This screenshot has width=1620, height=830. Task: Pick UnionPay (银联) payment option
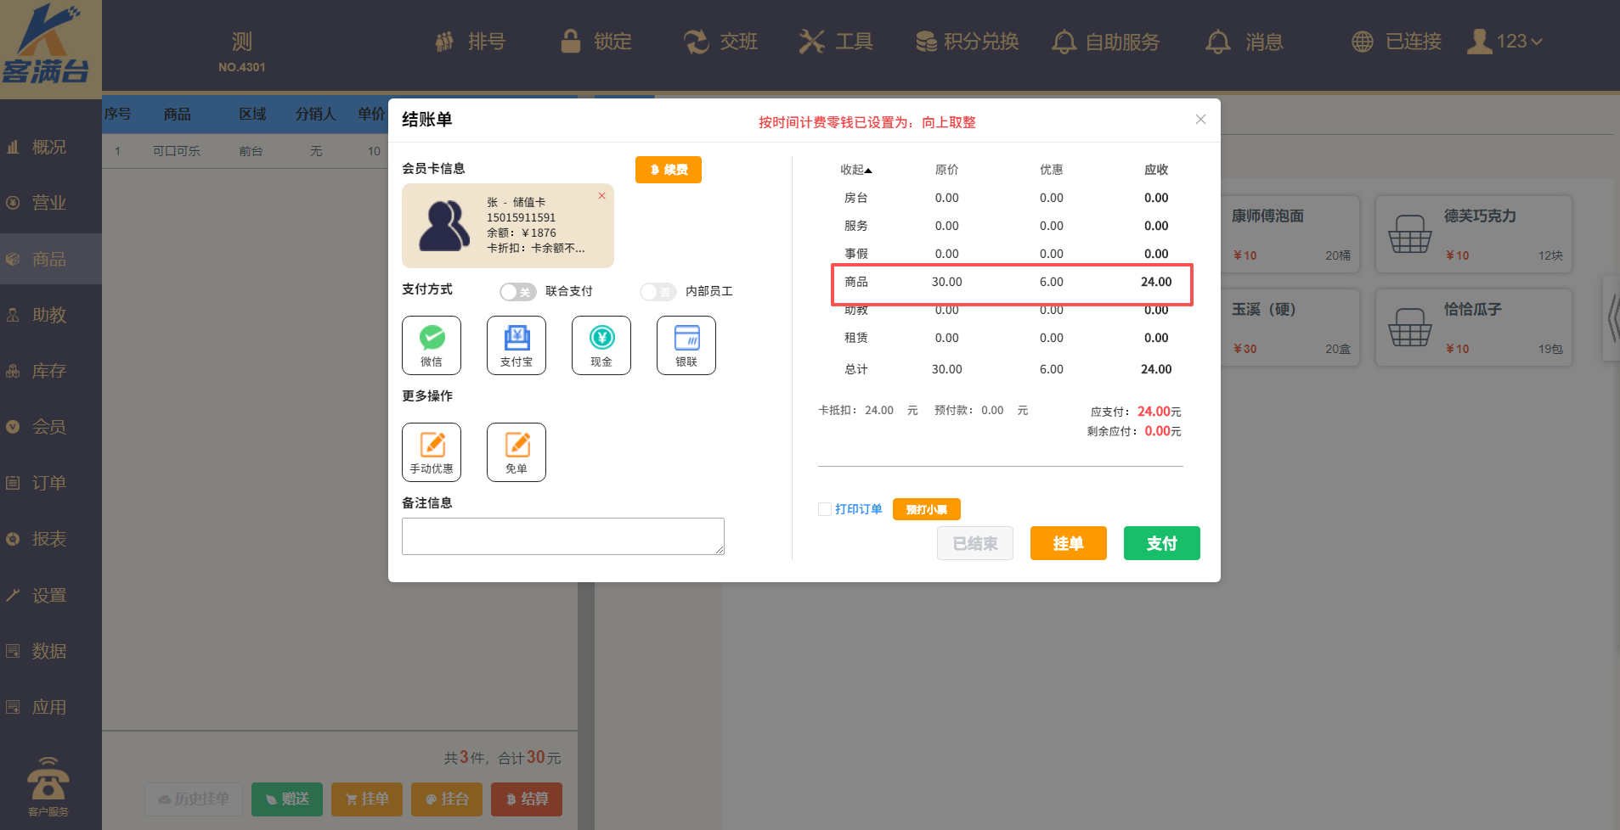tap(686, 345)
